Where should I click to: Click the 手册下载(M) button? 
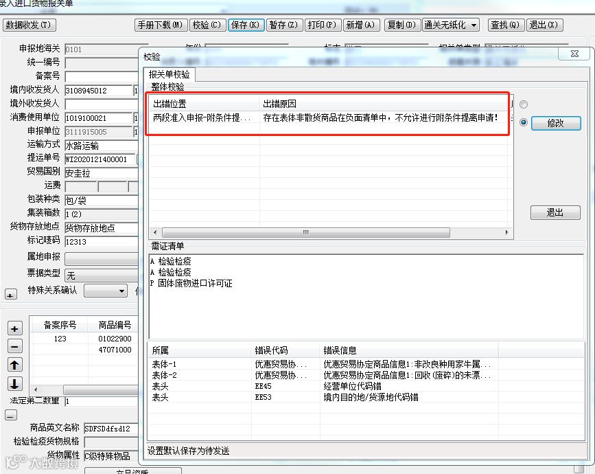(161, 25)
